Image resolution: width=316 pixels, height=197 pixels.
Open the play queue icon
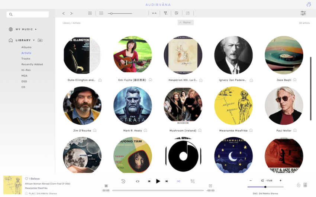pos(193,181)
